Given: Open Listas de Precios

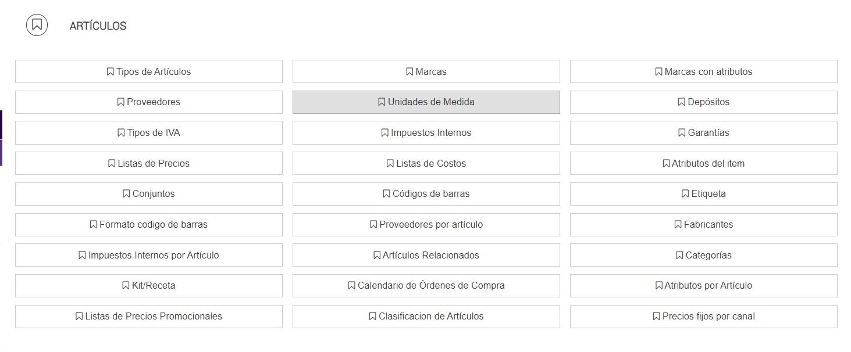Looking at the screenshot, I should click(x=149, y=163).
